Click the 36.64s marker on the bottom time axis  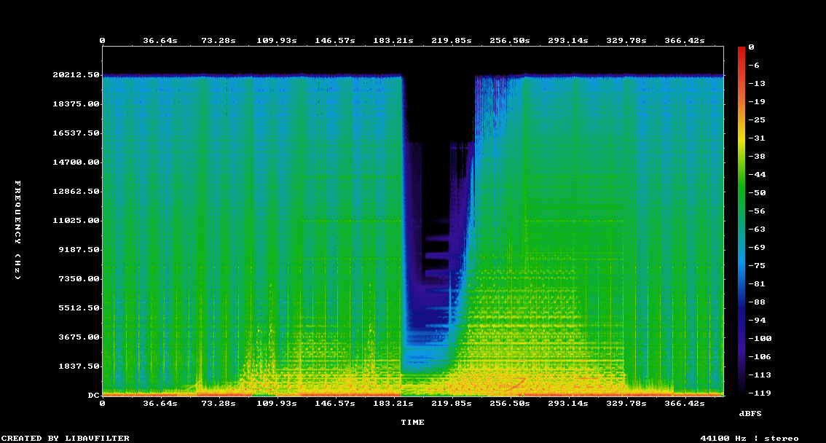[160, 403]
